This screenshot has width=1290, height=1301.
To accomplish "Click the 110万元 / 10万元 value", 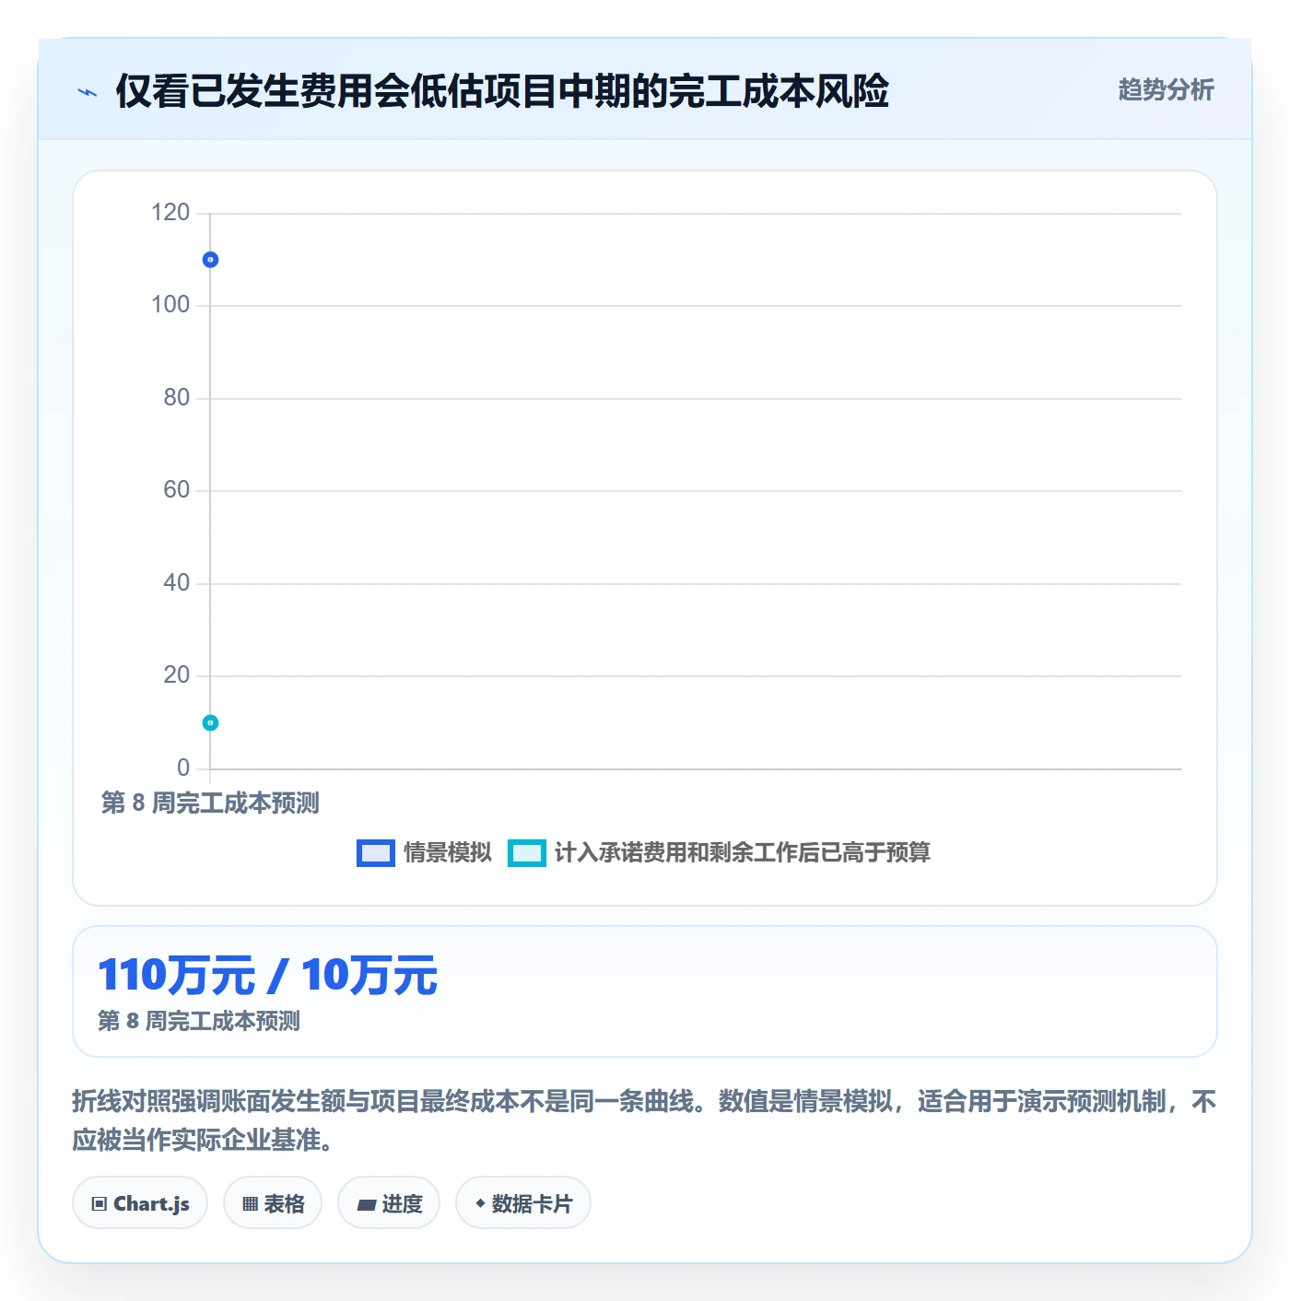I will (x=267, y=976).
